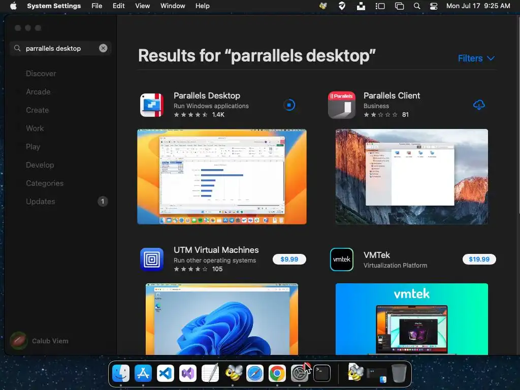This screenshot has height=390, width=520.
Task: Click the Parallels Client app icon
Action: tap(342, 105)
